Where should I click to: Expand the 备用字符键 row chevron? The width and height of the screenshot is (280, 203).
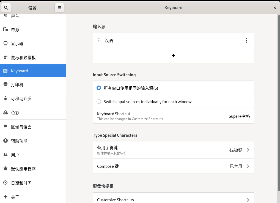coord(248,150)
